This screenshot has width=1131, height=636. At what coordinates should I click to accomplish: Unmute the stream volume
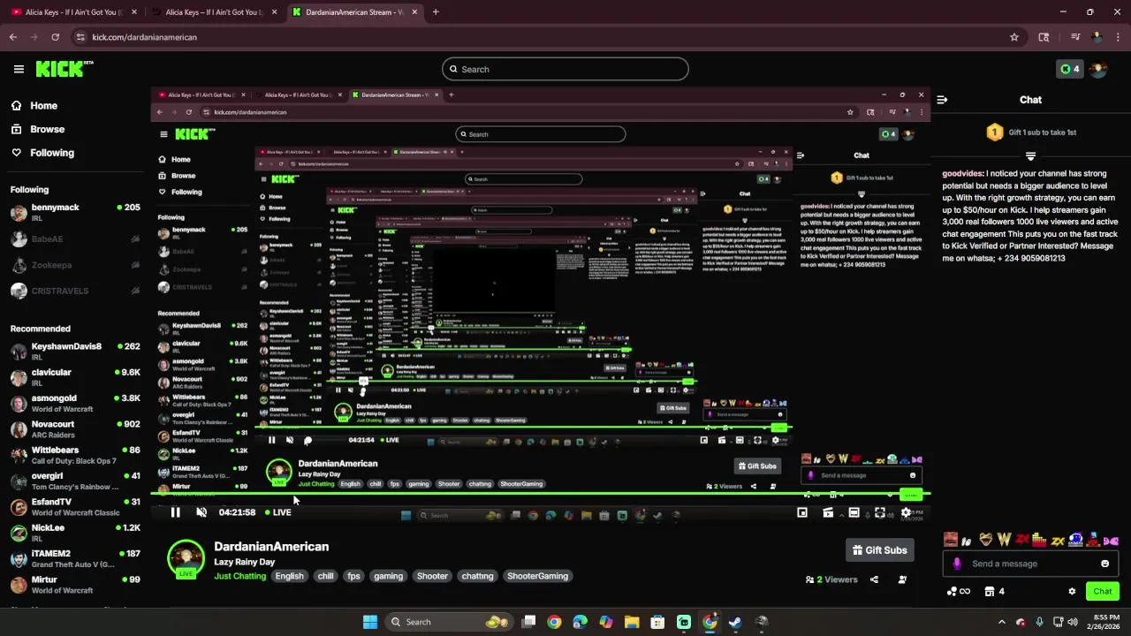click(x=201, y=512)
